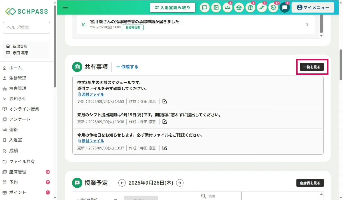Click the checklist icon in the header
This screenshot has height=200, width=343.
pyautogui.click(x=216, y=8)
